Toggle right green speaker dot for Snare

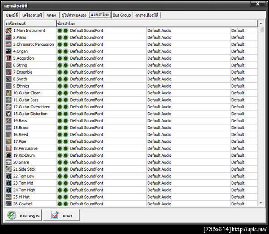(66, 162)
